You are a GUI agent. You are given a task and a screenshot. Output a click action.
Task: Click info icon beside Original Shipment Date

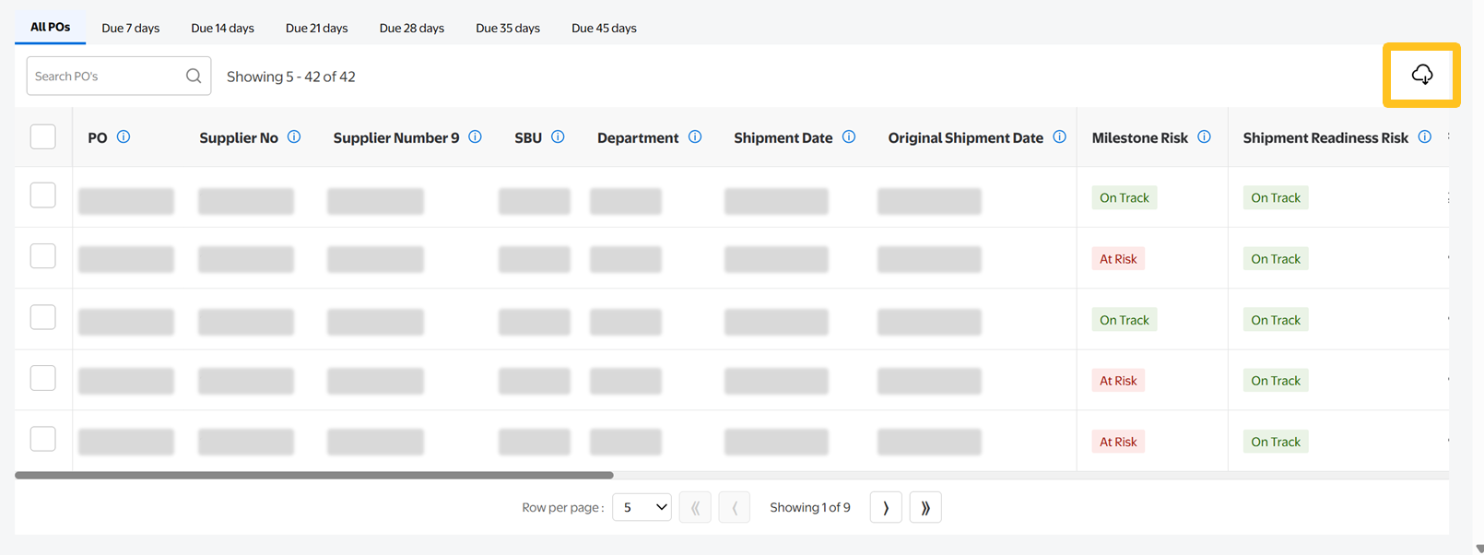point(1059,137)
